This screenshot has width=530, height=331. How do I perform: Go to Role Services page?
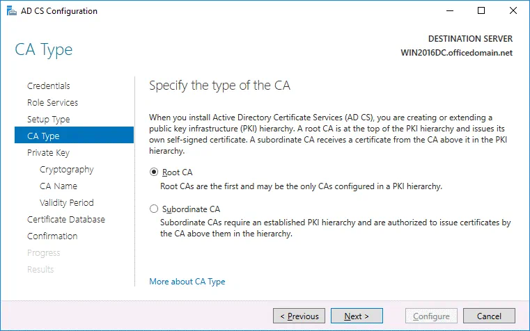[x=52, y=103]
